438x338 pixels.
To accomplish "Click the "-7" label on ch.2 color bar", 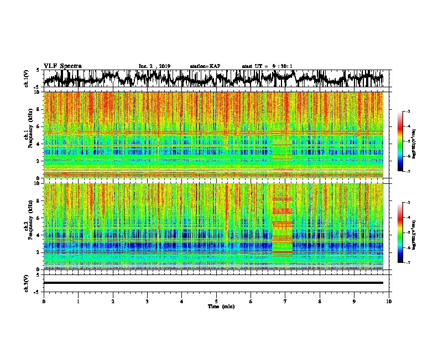I will 408,262.
